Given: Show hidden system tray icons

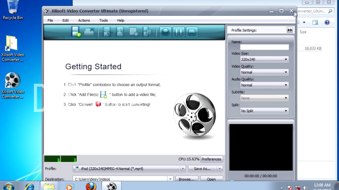Looking at the screenshot, I should [282, 188].
